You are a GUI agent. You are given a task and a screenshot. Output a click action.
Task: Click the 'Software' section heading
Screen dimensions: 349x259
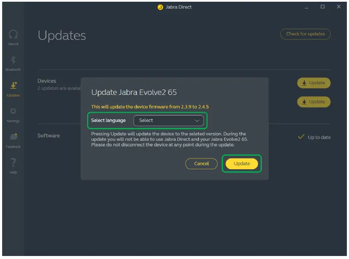point(49,135)
